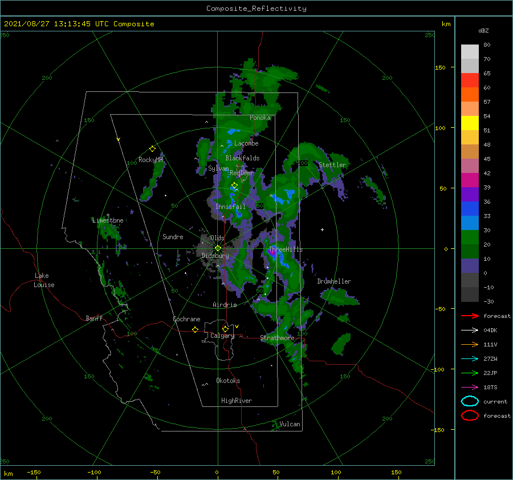Image resolution: width=513 pixels, height=480 pixels.
Task: Click the 04DK legend label
Action: (490, 330)
